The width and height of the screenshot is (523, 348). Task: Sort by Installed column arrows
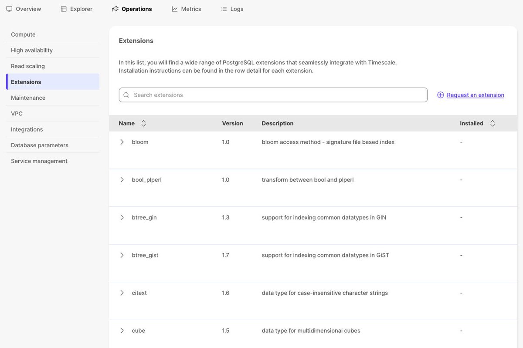point(492,123)
